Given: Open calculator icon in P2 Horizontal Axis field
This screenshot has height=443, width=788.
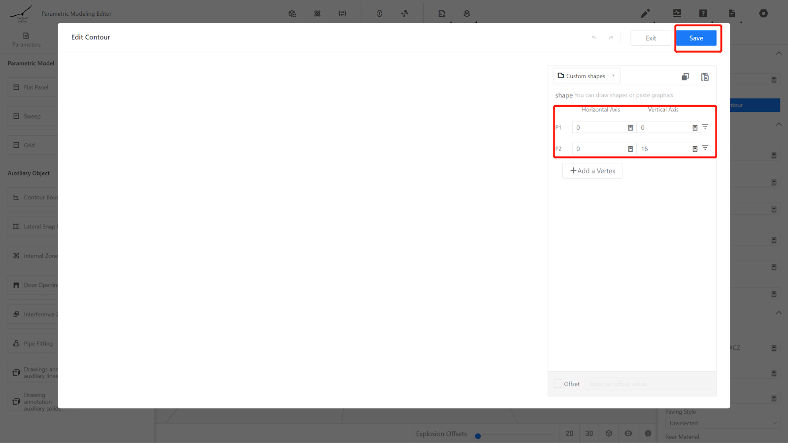Looking at the screenshot, I should tap(630, 149).
